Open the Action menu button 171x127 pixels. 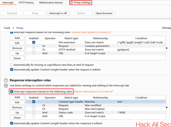81,13
